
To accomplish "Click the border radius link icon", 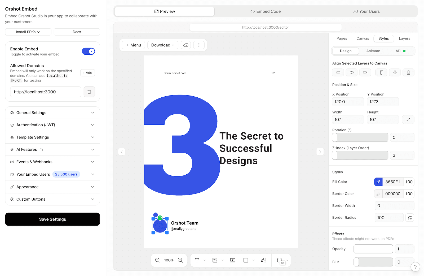I will click(409, 217).
